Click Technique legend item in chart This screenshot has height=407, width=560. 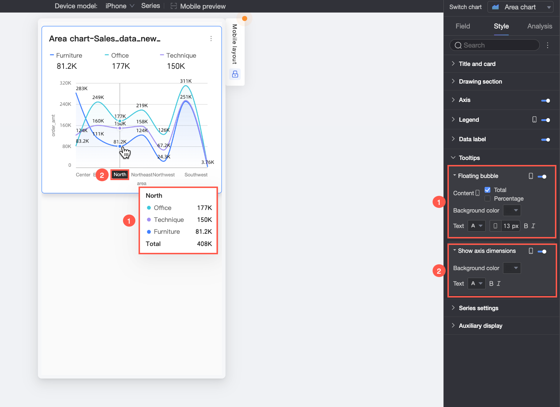point(178,55)
